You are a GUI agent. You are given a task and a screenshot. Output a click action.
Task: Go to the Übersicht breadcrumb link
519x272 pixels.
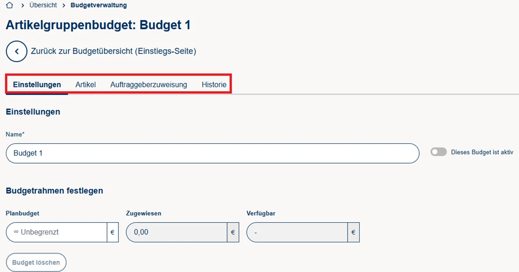pos(43,5)
